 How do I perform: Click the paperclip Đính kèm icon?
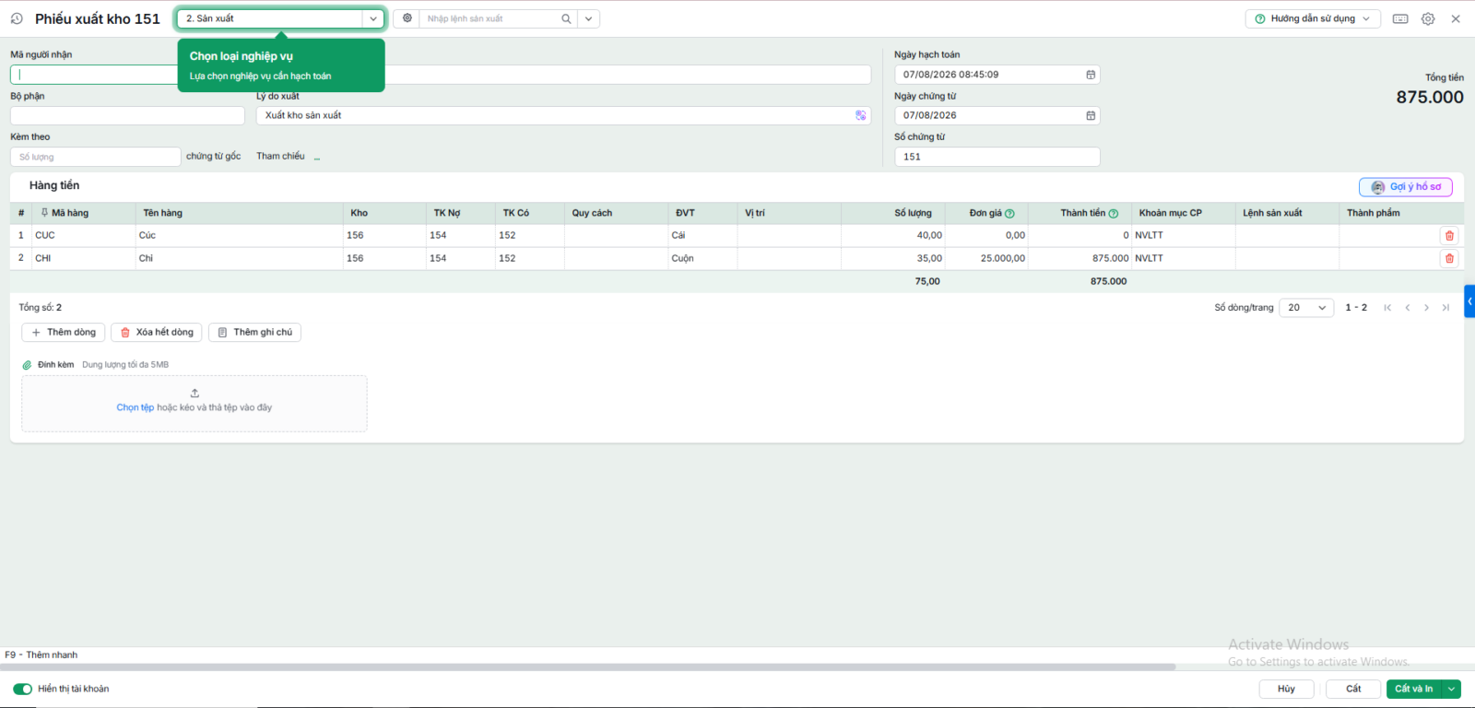(27, 365)
